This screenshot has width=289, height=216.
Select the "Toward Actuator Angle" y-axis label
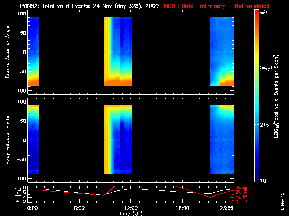pos(7,52)
